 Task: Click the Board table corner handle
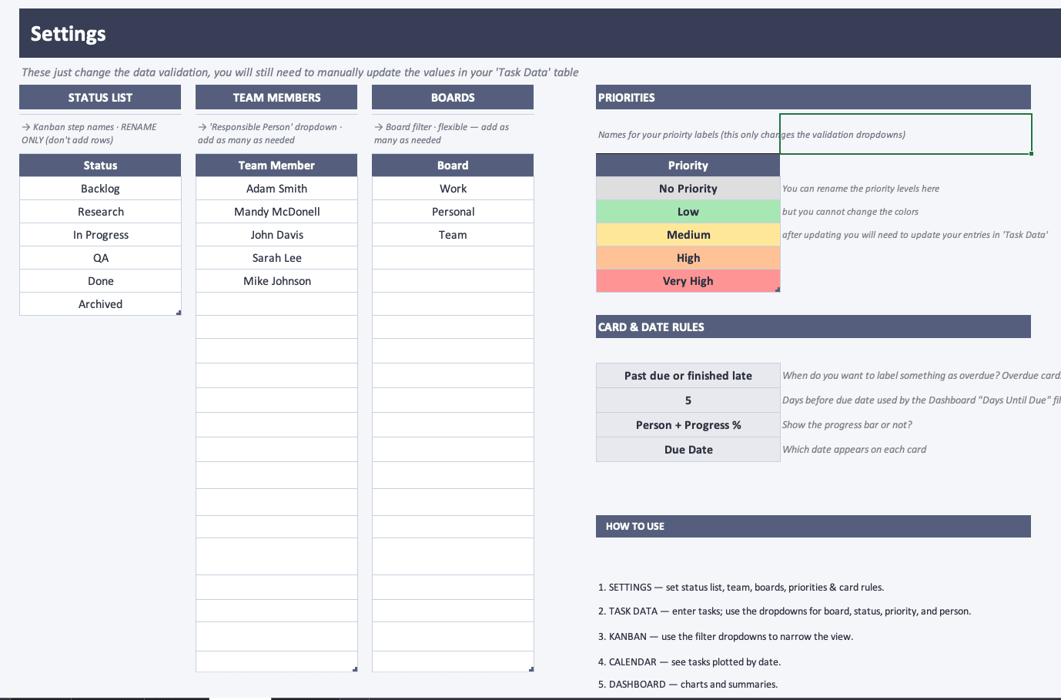(531, 669)
